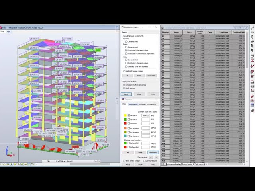Uncheck Beams Distributed - detailed values

pyautogui.click(x=126, y=50)
